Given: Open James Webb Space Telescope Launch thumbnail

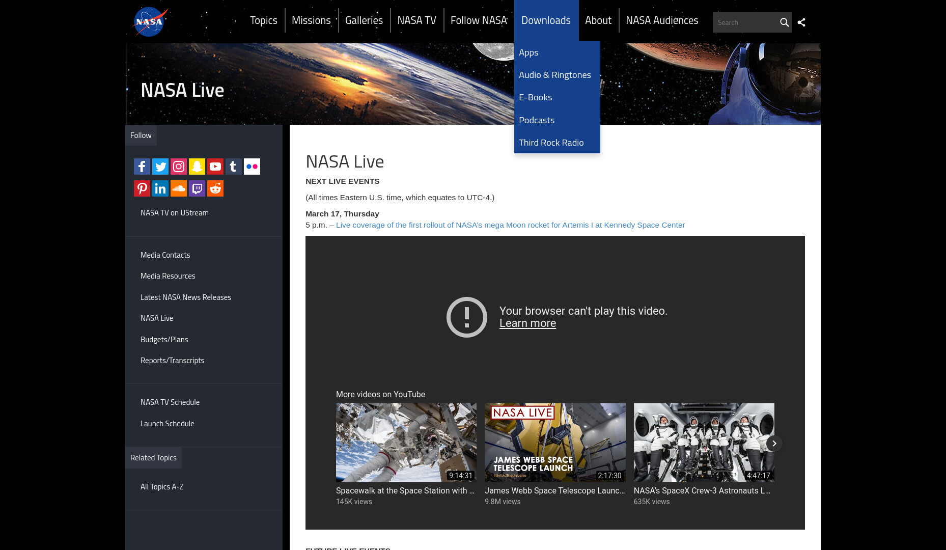Looking at the screenshot, I should click(x=555, y=443).
